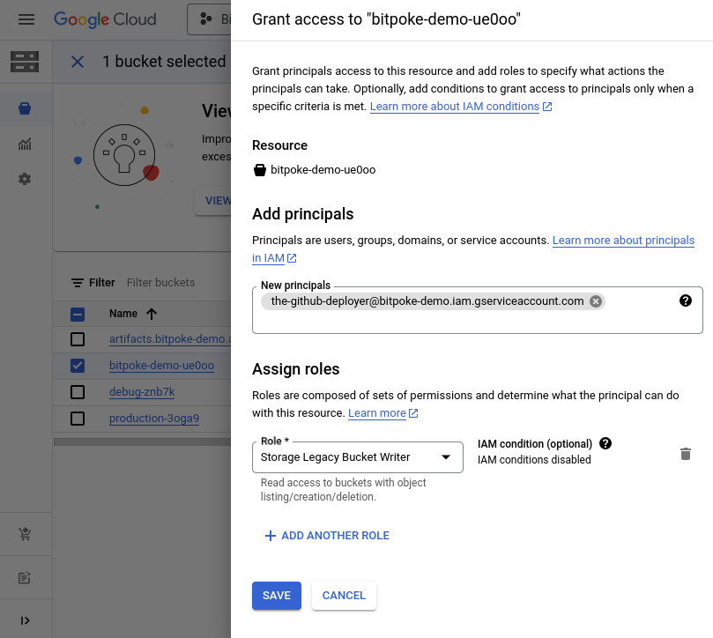Click the Marketplace cart icon

coord(25,534)
